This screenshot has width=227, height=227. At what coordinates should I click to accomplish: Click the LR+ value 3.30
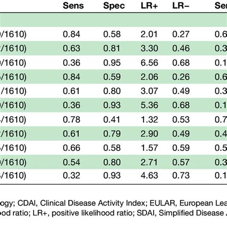pyautogui.click(x=149, y=48)
